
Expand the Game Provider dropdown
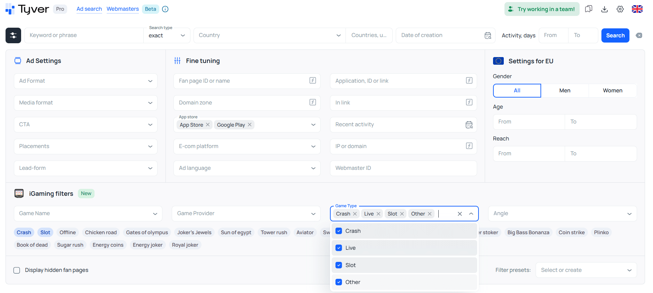point(246,213)
